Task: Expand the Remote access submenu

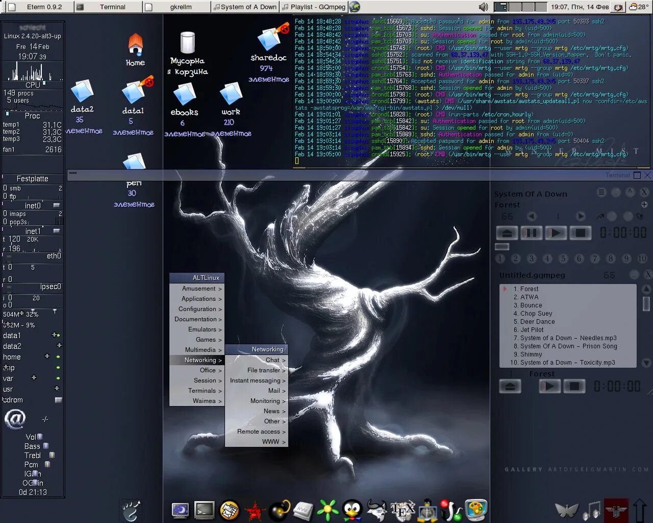Action: tap(257, 432)
